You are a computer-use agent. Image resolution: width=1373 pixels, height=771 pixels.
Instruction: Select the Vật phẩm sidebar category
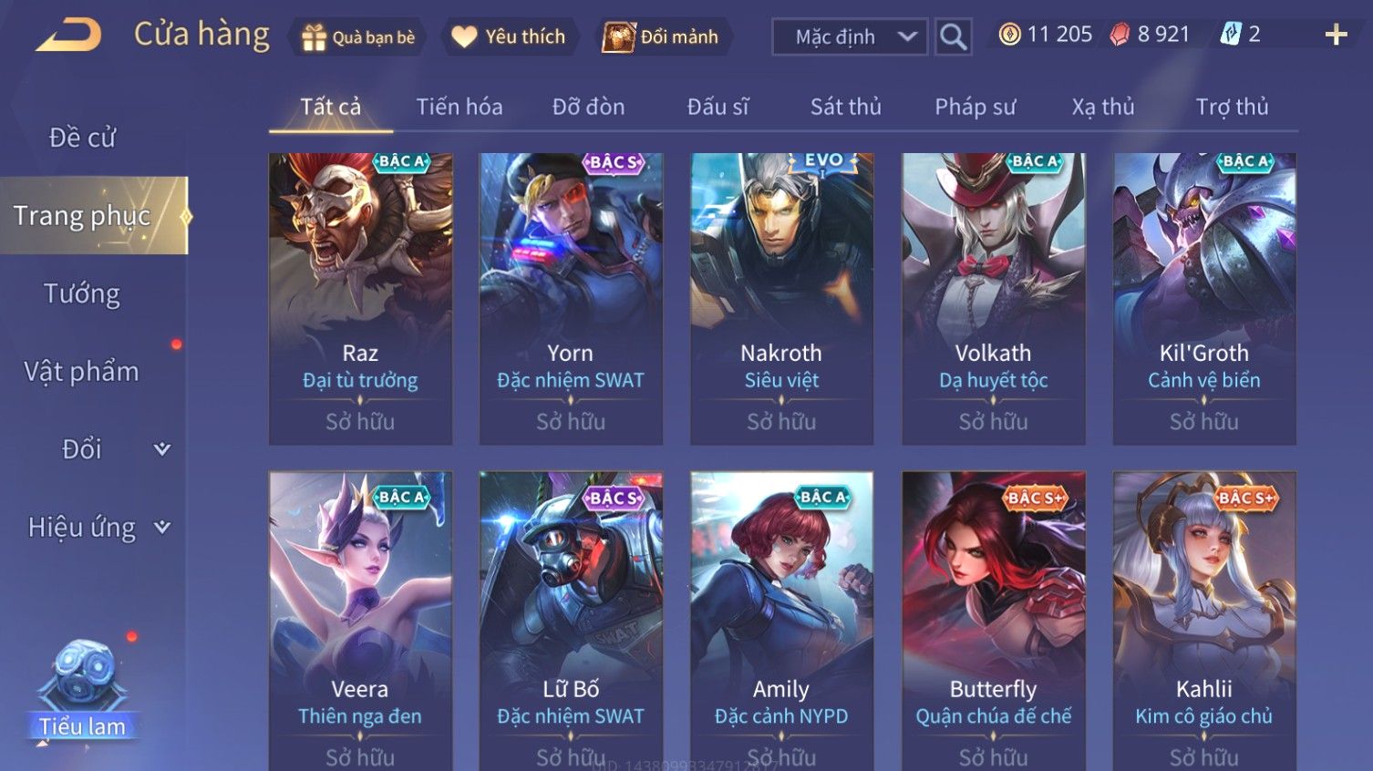82,371
